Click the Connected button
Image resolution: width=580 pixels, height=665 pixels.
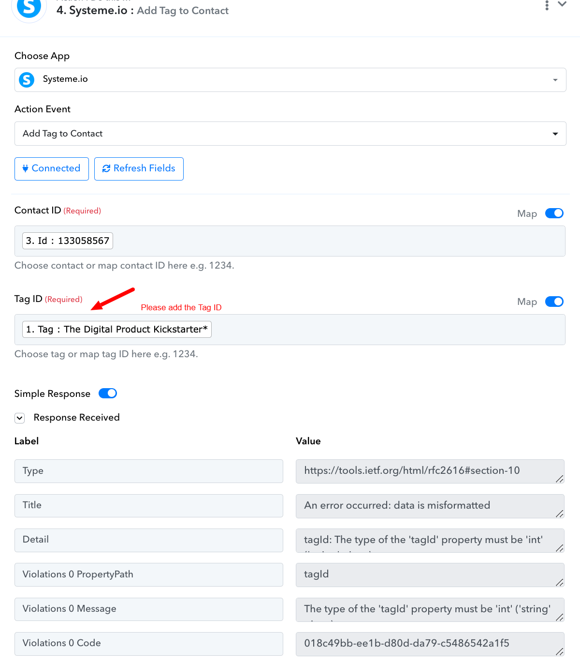coord(52,169)
